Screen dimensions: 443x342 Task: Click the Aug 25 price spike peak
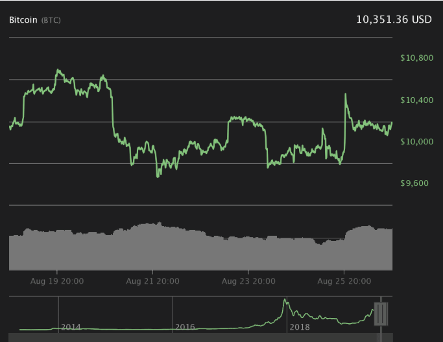pos(345,95)
